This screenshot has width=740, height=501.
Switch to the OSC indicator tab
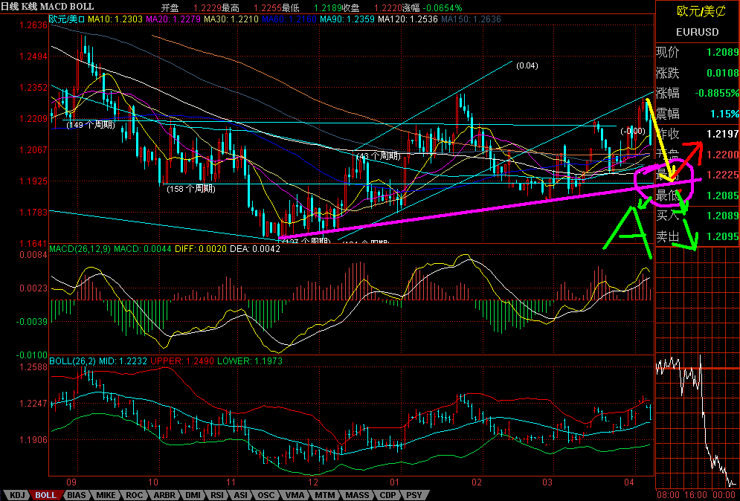point(266,495)
